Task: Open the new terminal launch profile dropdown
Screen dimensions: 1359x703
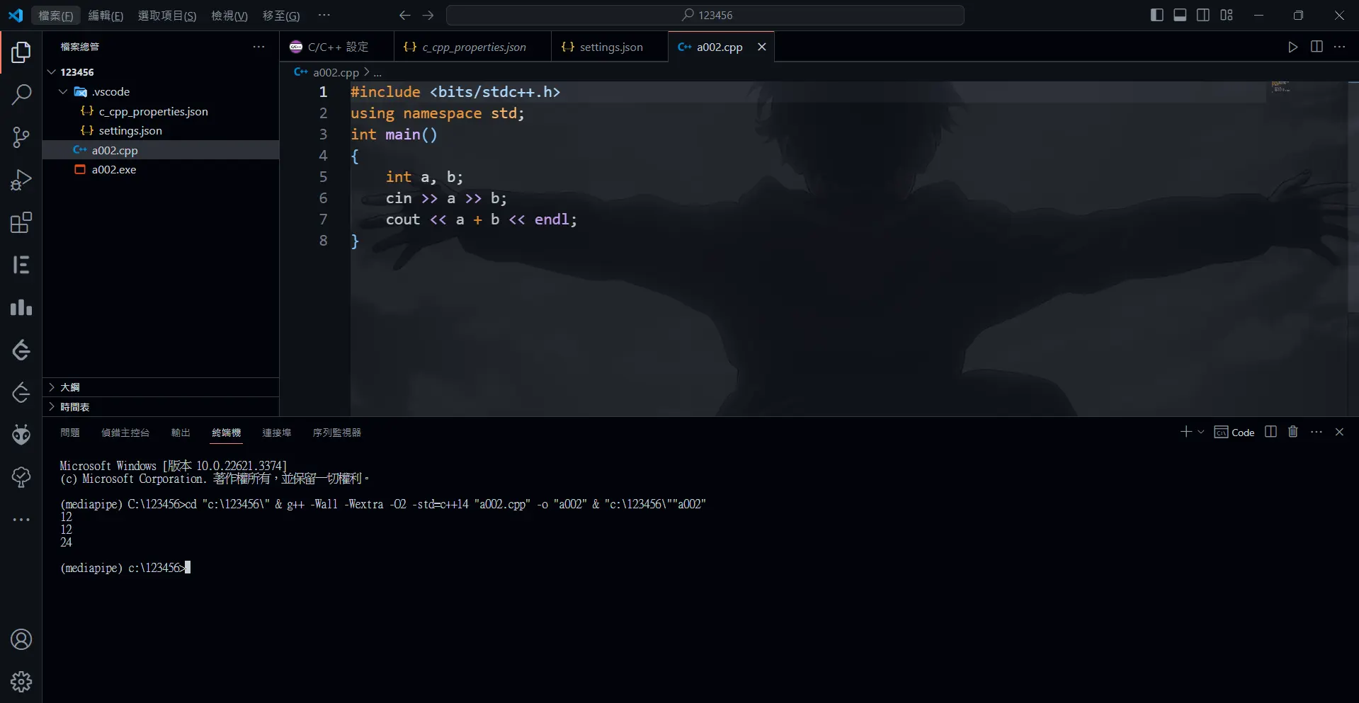Action: tap(1201, 432)
